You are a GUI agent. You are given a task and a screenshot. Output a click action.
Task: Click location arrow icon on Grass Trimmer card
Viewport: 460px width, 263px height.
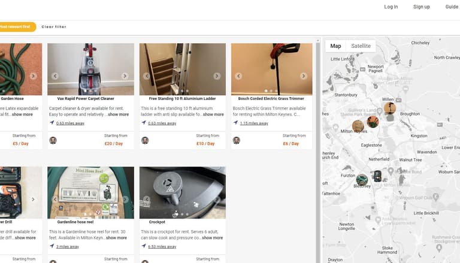(235, 122)
